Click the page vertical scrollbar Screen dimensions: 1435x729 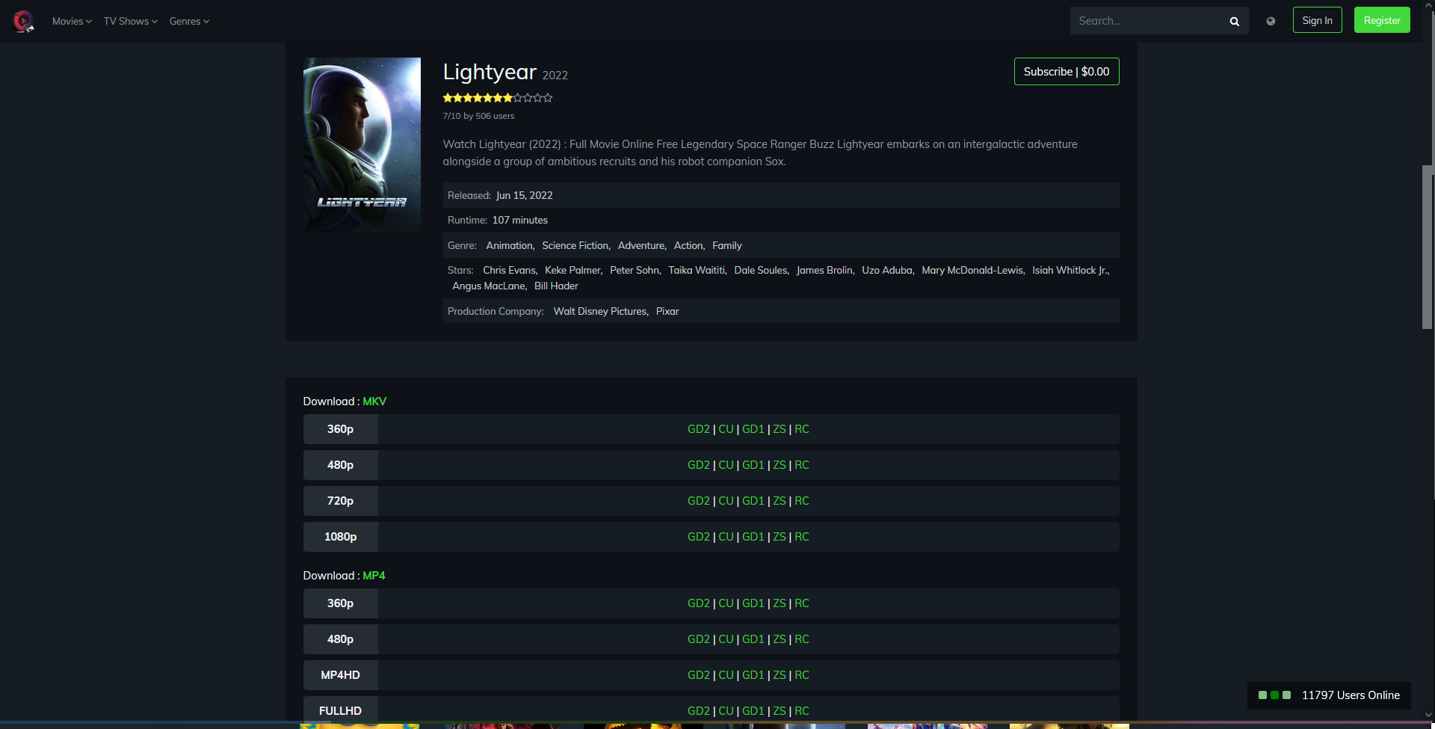click(x=1427, y=247)
